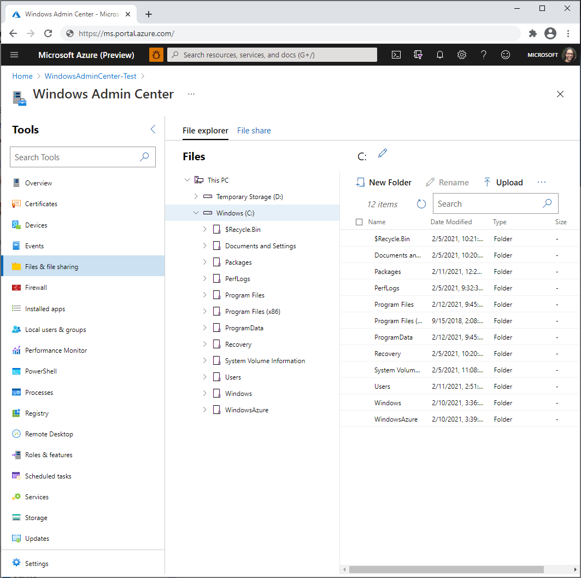581x578 pixels.
Task: Collapse the Windows (C:) tree node
Action: tap(196, 213)
